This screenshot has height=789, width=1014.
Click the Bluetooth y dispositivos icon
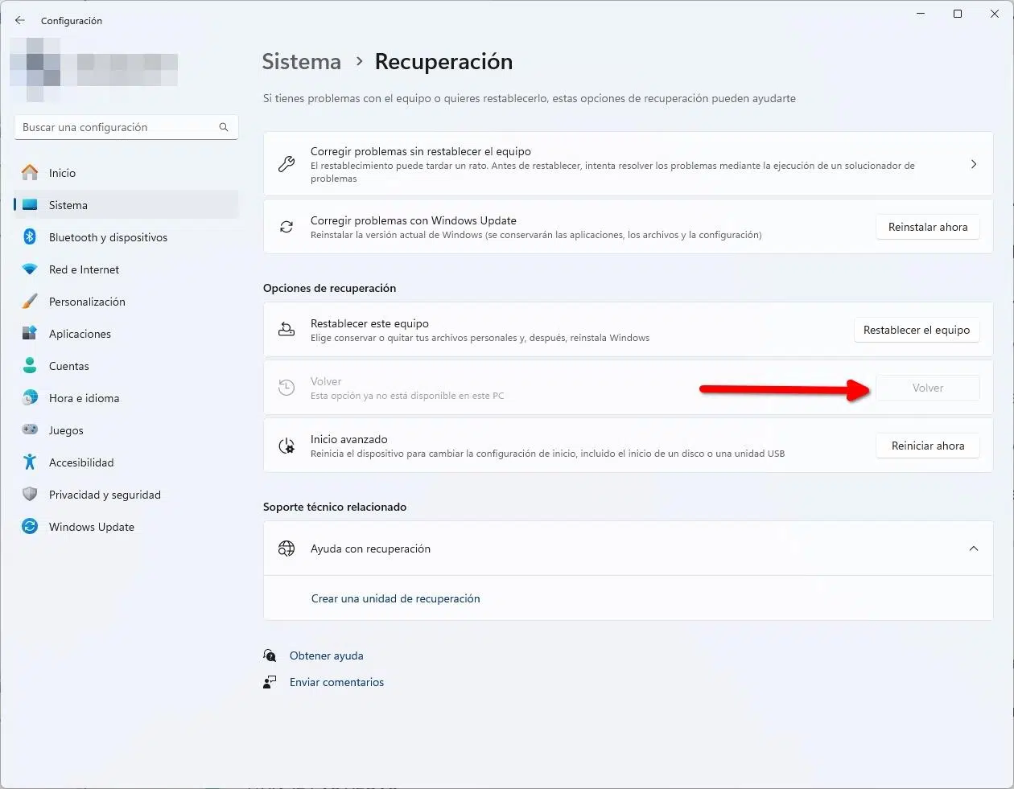coord(30,237)
